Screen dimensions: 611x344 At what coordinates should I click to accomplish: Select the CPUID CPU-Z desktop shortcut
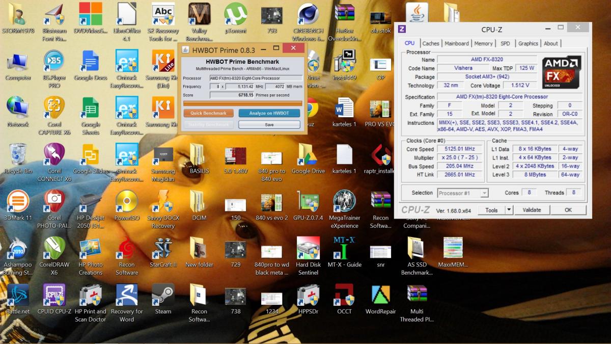tap(54, 295)
